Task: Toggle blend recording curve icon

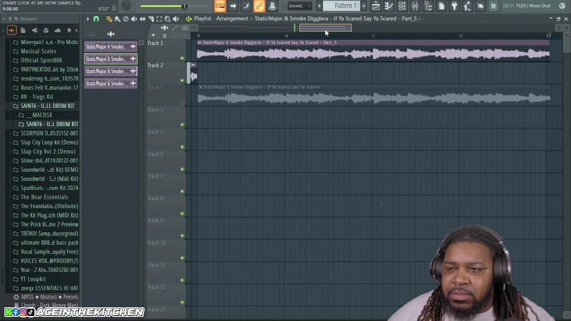Action: point(246,6)
